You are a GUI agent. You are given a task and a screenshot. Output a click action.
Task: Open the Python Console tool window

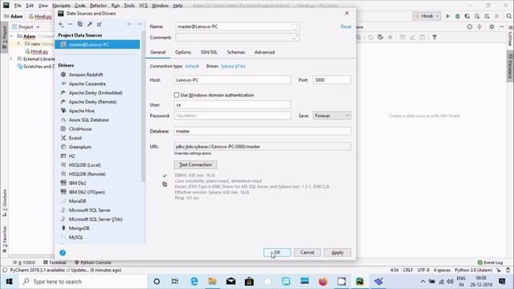click(x=93, y=263)
